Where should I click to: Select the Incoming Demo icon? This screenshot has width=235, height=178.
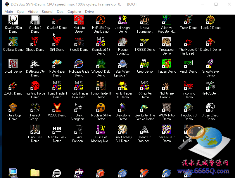[x=189, y=85]
